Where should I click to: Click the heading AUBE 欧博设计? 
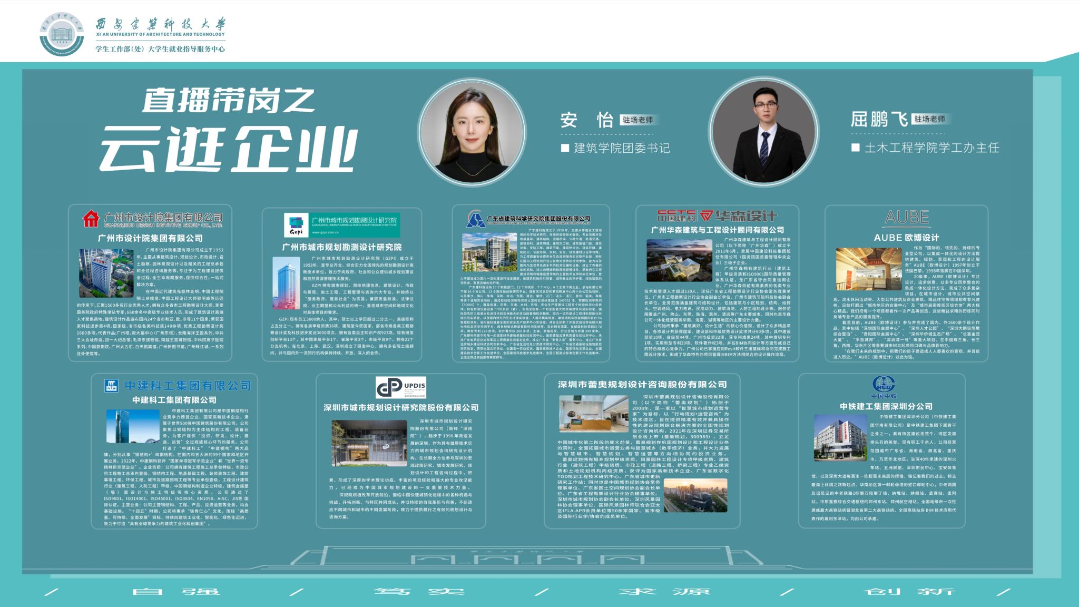pyautogui.click(x=906, y=238)
